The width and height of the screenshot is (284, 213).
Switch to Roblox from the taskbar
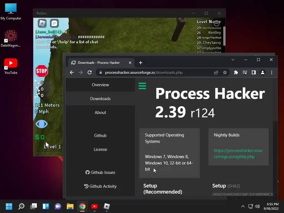pyautogui.click(x=107, y=206)
